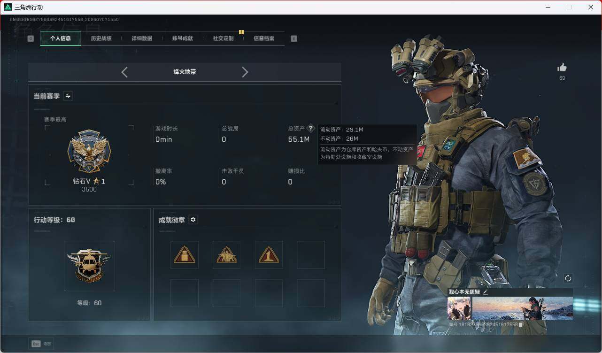The image size is (602, 353).
Task: Edit the player nickname pencil icon
Action: (x=486, y=292)
